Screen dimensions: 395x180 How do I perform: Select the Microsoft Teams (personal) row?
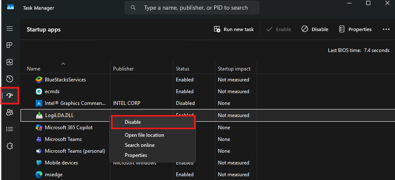point(207,151)
